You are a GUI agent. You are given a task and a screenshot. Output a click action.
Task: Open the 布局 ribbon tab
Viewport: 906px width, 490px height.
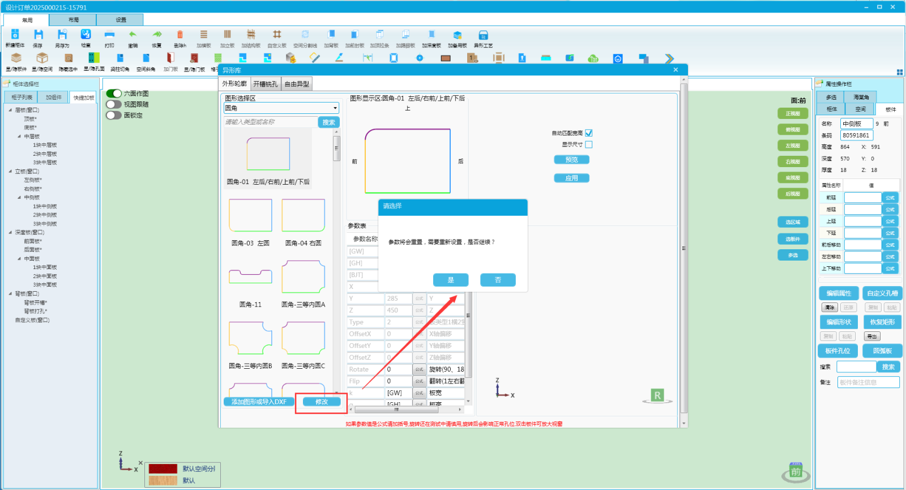pyautogui.click(x=74, y=20)
